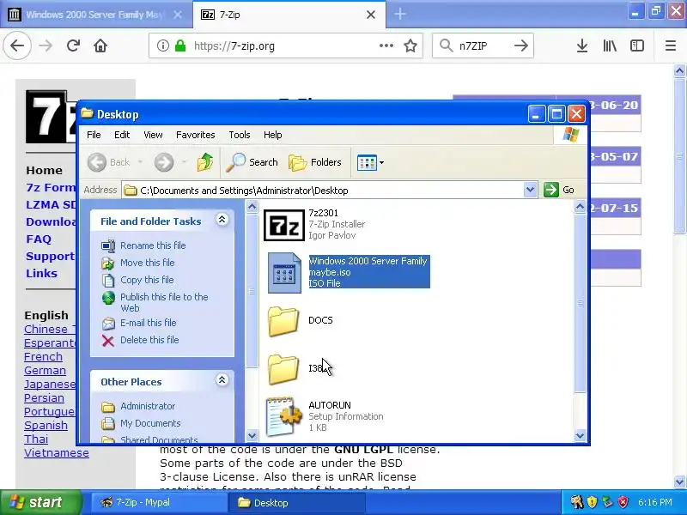Click the browser forward arrow button
The image size is (687, 515).
coord(46,45)
